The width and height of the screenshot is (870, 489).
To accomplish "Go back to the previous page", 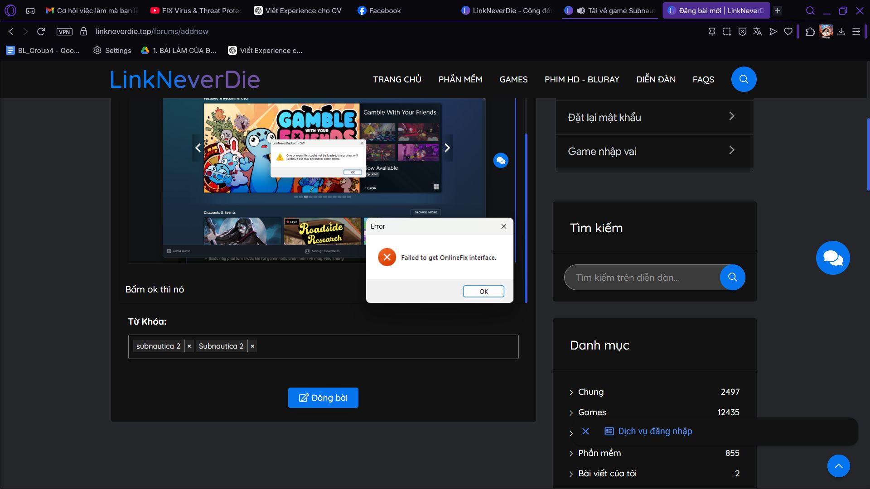I will coord(11,31).
